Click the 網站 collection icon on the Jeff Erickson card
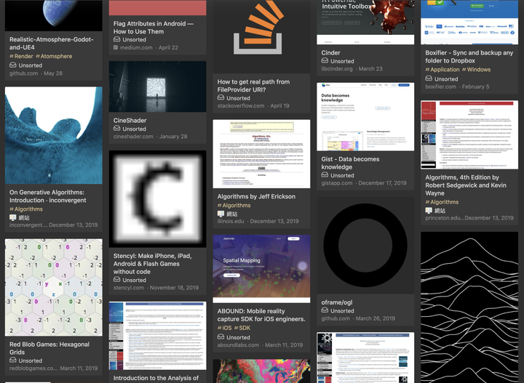 point(221,214)
